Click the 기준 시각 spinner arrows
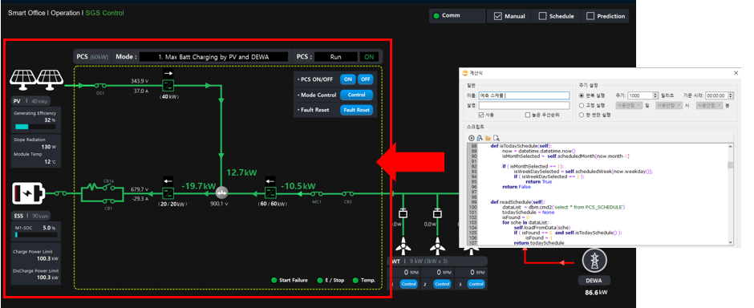Image resolution: width=754 pixels, height=308 pixels. (732, 95)
